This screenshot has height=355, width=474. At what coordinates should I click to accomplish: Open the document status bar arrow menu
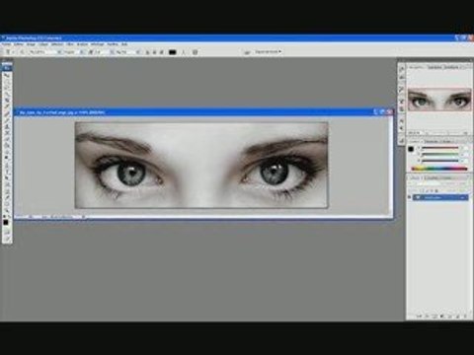(84, 217)
